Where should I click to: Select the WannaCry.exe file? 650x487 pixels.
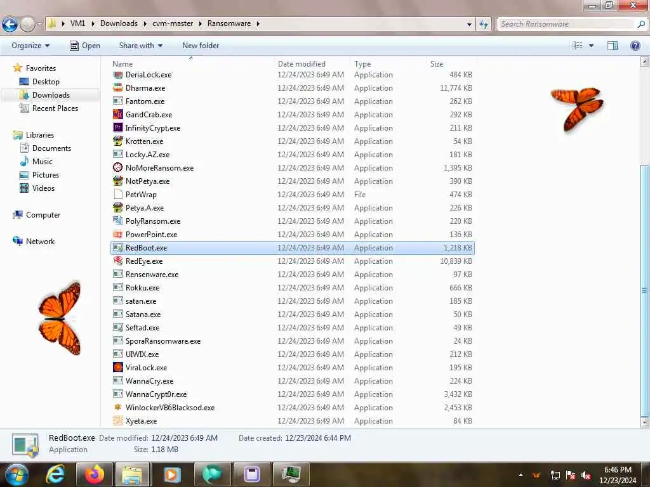[293, 380]
